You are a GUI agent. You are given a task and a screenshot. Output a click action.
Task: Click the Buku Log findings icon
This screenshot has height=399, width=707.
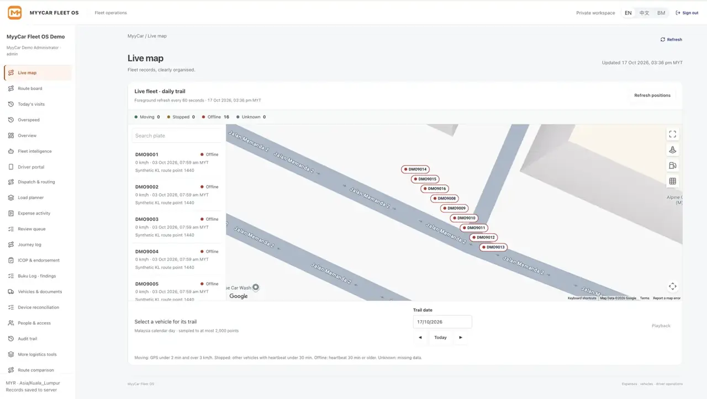click(11, 276)
